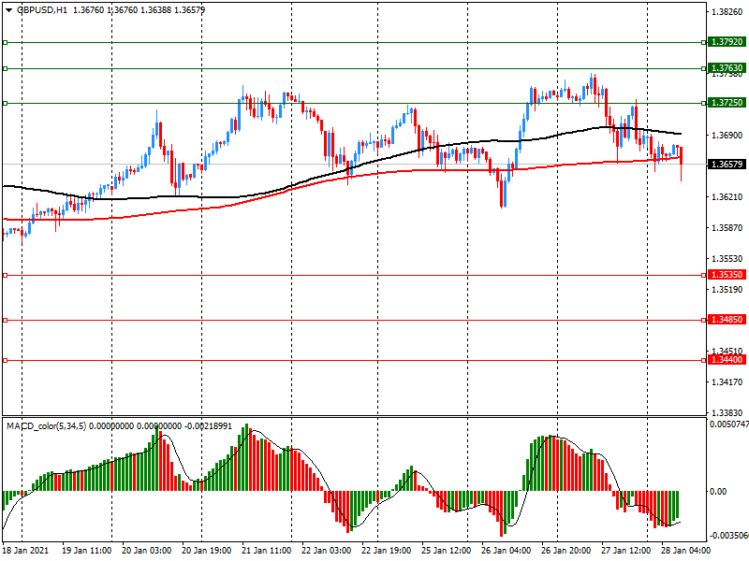Click the 26 Jan 20:00 time label

pyautogui.click(x=566, y=550)
